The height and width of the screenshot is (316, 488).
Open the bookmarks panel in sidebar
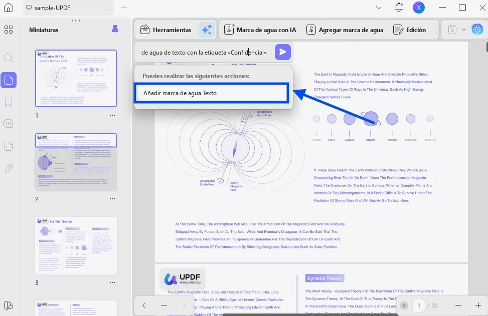(9, 102)
